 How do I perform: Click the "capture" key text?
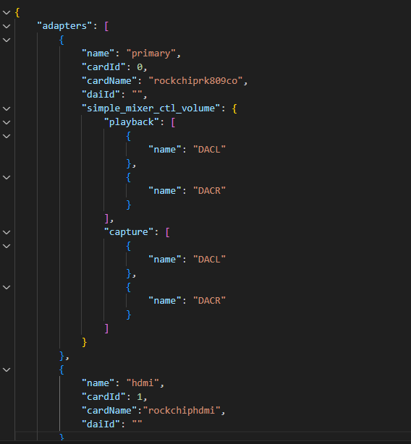[129, 232]
